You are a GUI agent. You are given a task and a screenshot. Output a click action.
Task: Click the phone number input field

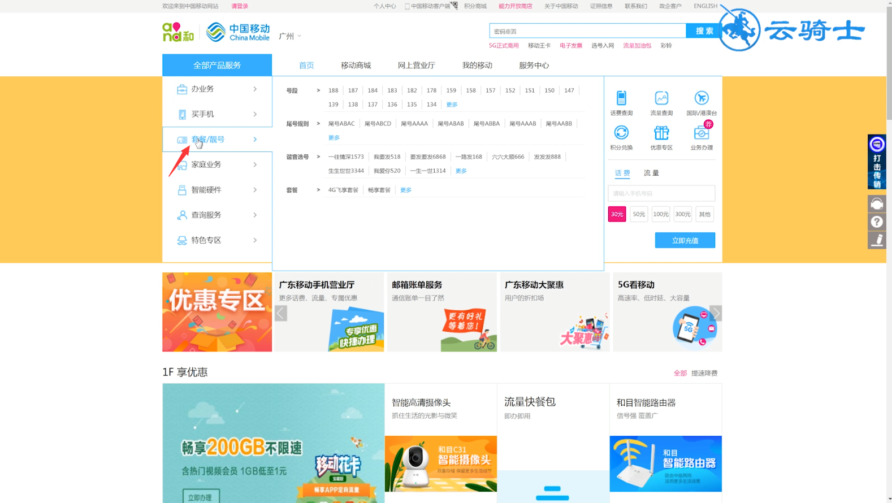coord(661,193)
